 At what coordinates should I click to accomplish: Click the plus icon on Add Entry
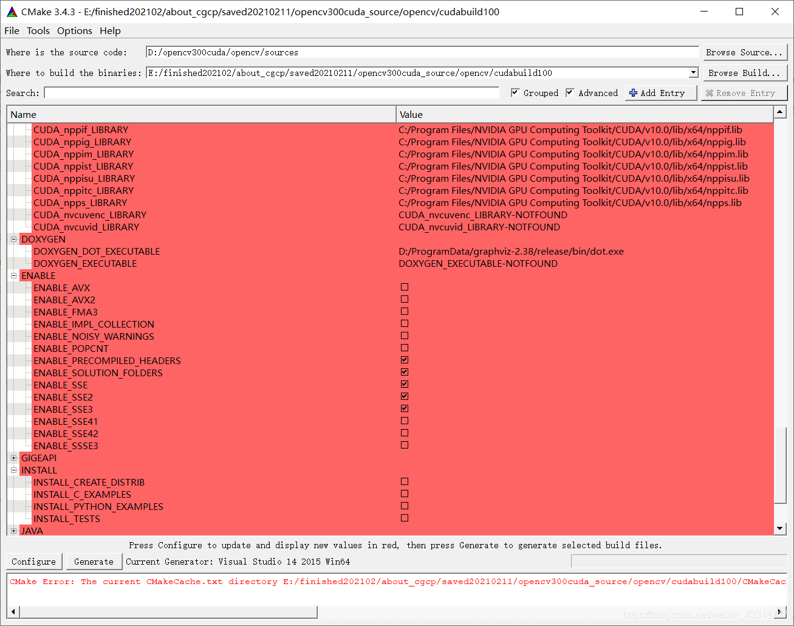pyautogui.click(x=634, y=93)
